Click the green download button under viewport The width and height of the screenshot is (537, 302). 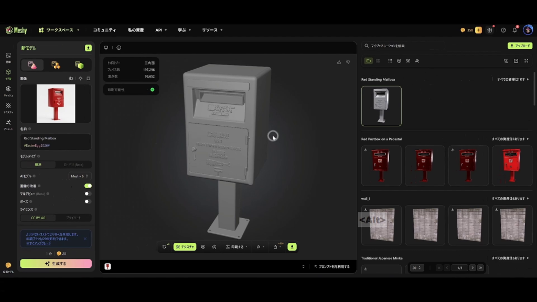point(292,246)
